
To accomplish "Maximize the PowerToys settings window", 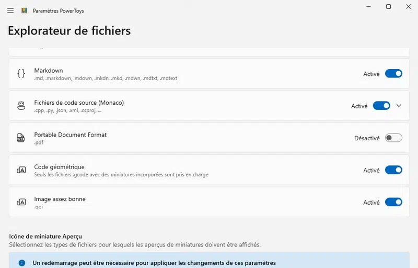I will coord(388,7).
